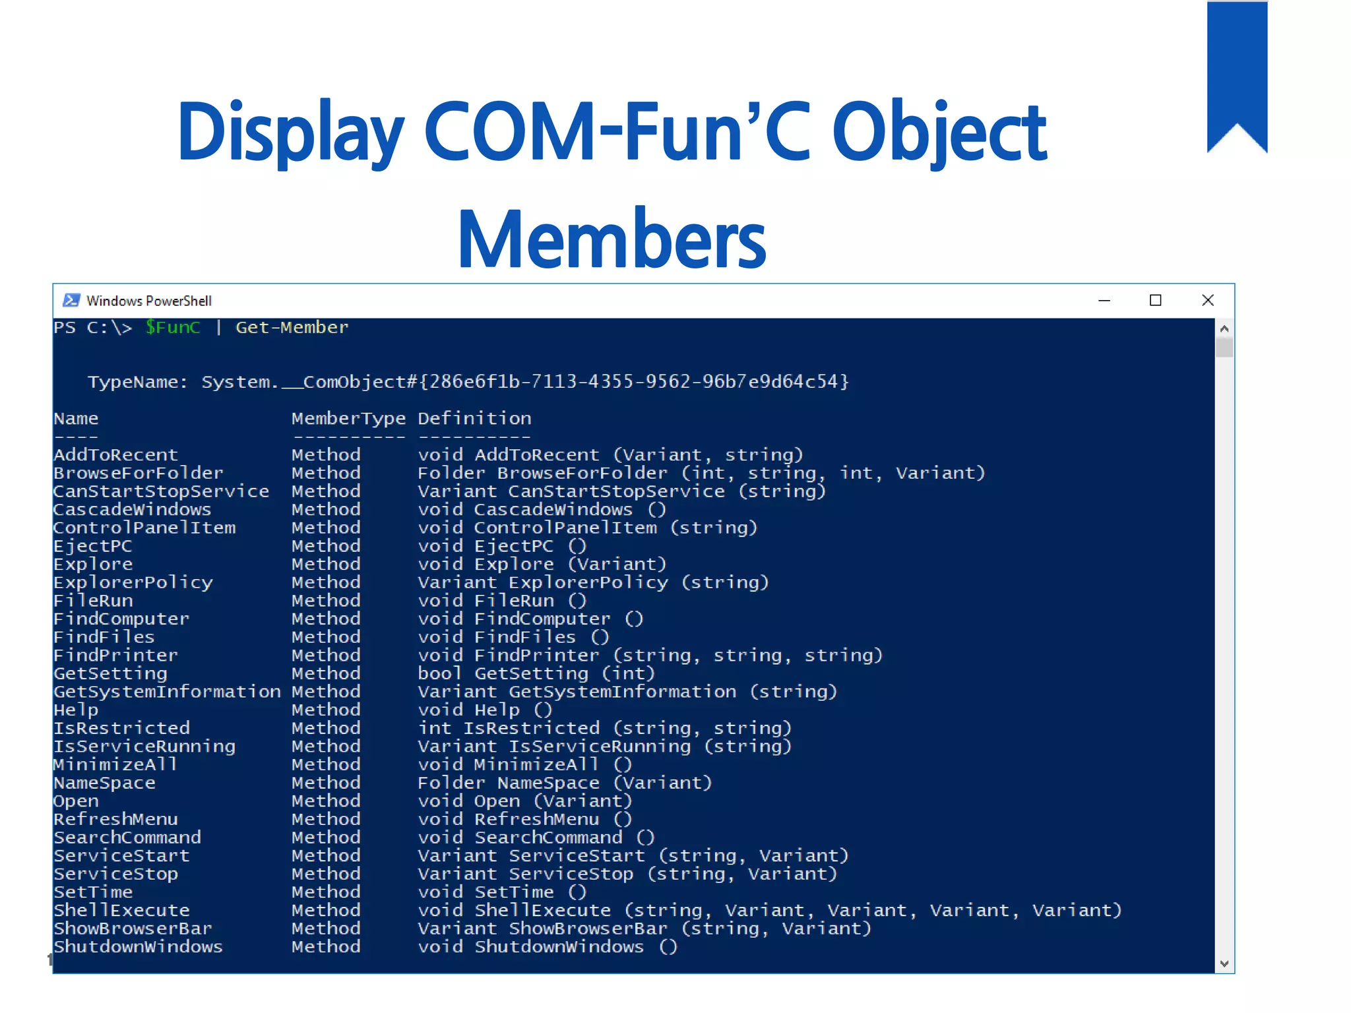Image resolution: width=1351 pixels, height=1013 pixels.
Task: Click the Explore name entry
Action: click(x=93, y=565)
